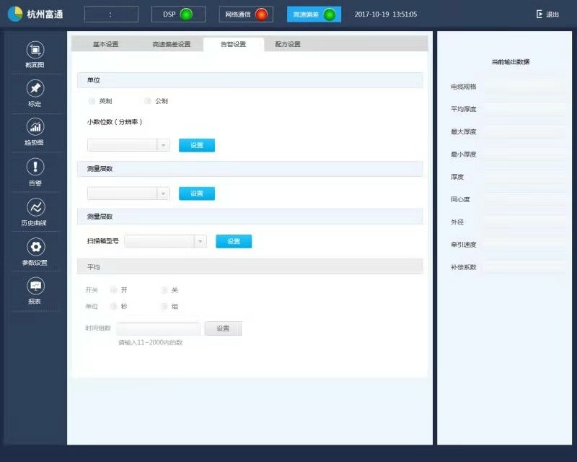Click the 网络通信 indicator box
The image size is (577, 462).
(x=246, y=14)
